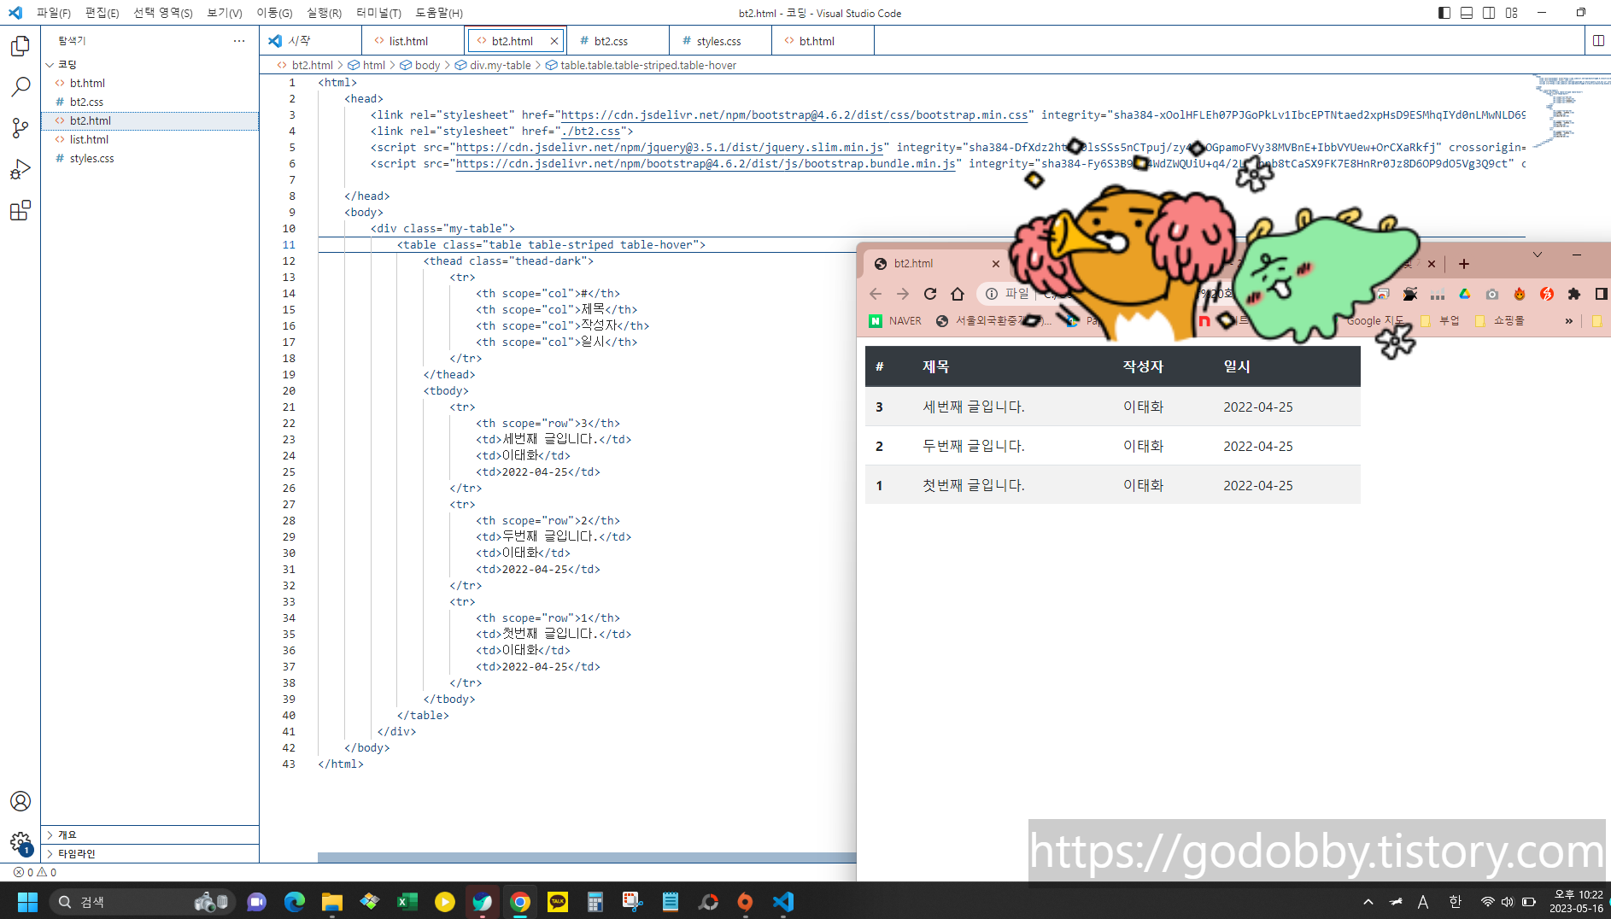The height and width of the screenshot is (919, 1611).
Task: Show errors and warnings in status bar
Action: (x=35, y=872)
